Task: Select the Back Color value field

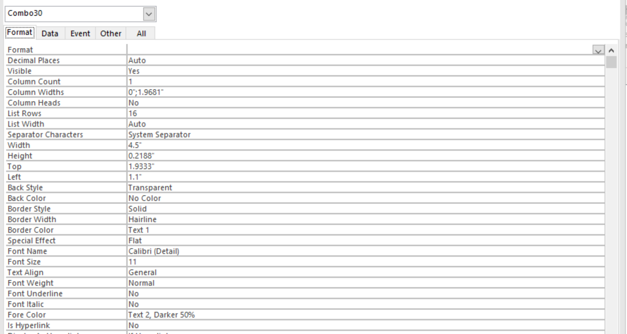Action: 365,198
